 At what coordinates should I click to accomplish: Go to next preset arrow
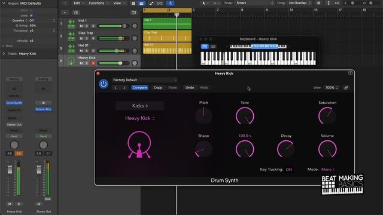pyautogui.click(x=124, y=88)
